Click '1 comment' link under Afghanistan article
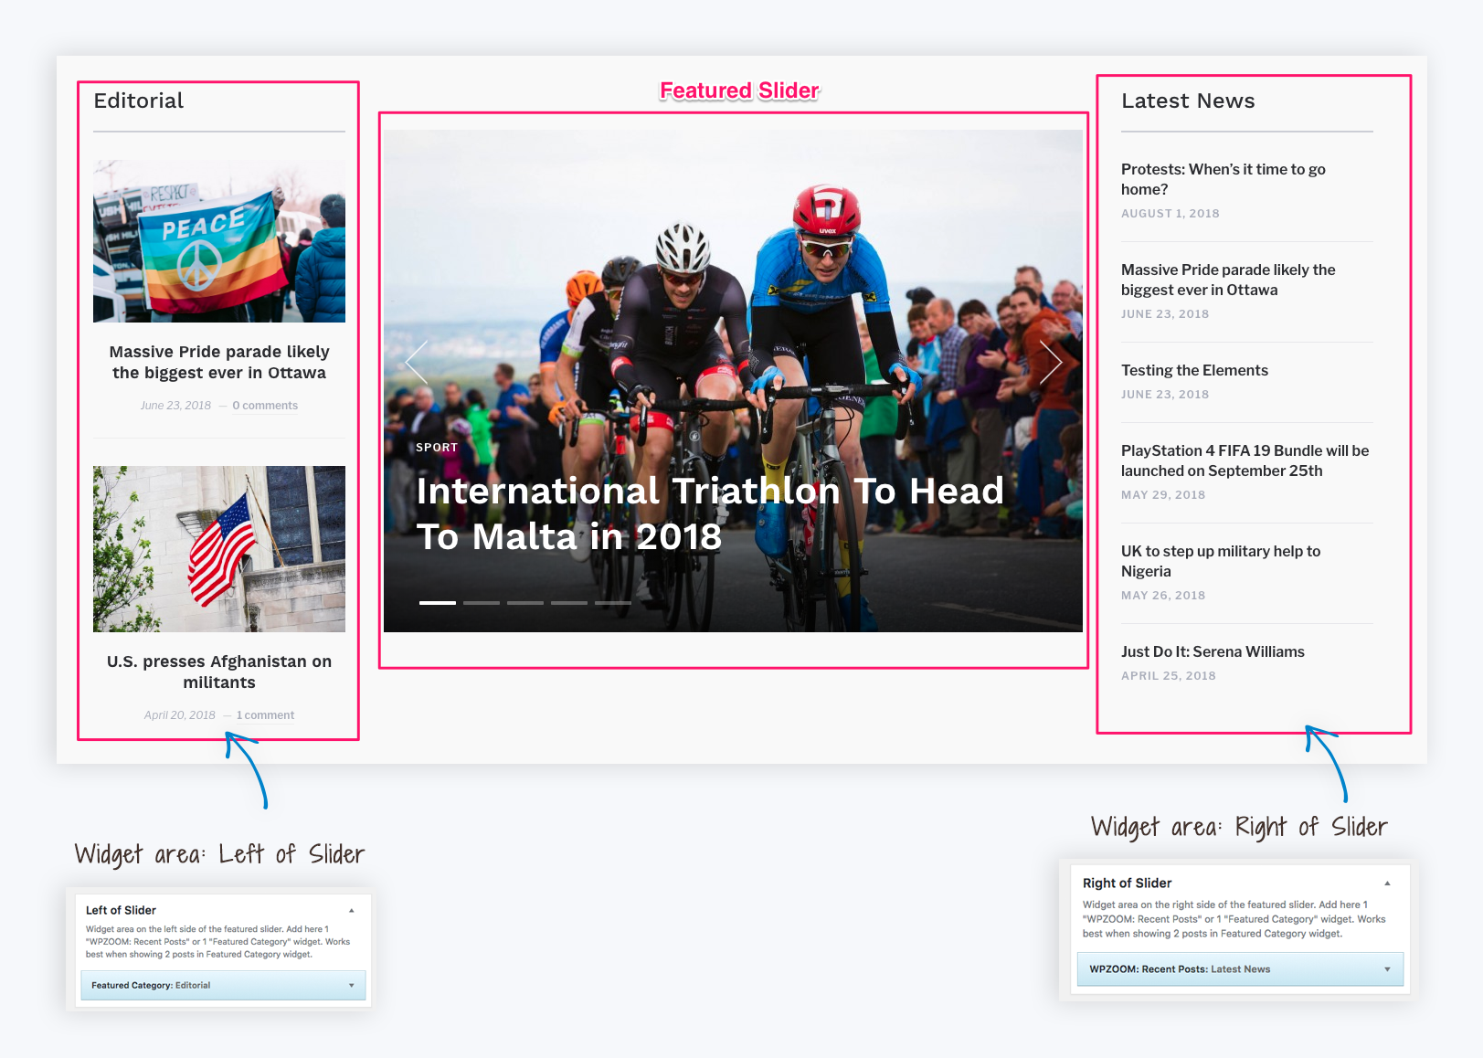1483x1058 pixels. pyautogui.click(x=265, y=715)
